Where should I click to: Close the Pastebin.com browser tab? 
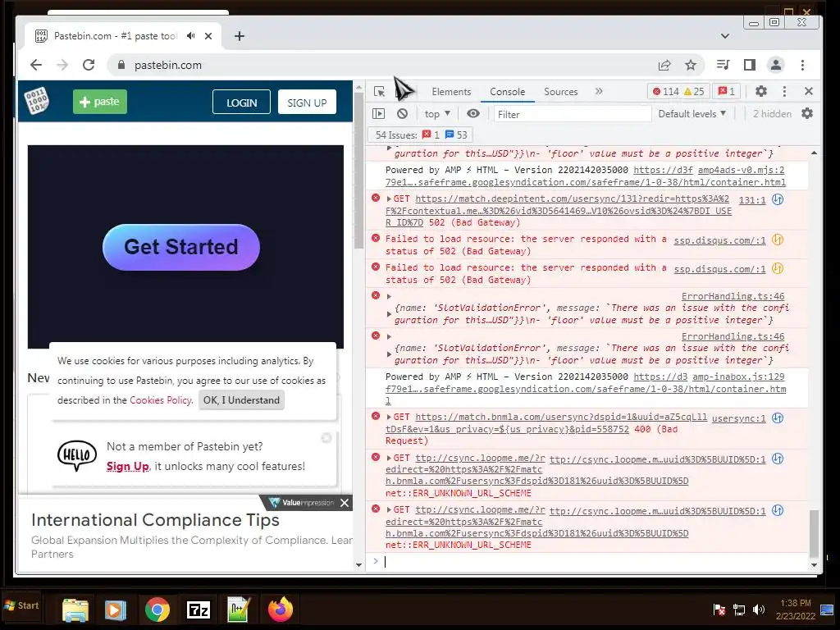tap(208, 36)
